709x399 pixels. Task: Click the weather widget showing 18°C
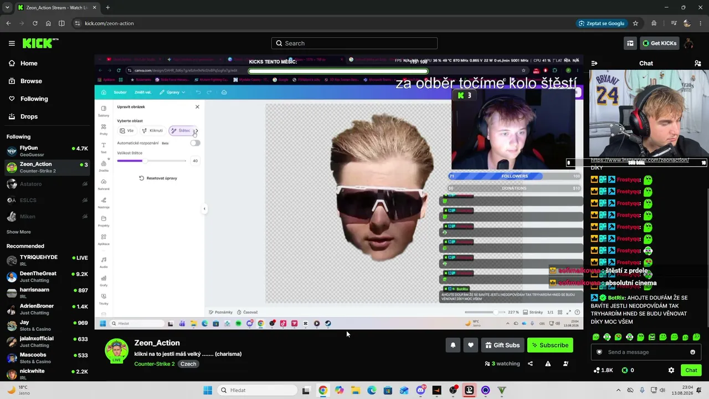pyautogui.click(x=18, y=390)
